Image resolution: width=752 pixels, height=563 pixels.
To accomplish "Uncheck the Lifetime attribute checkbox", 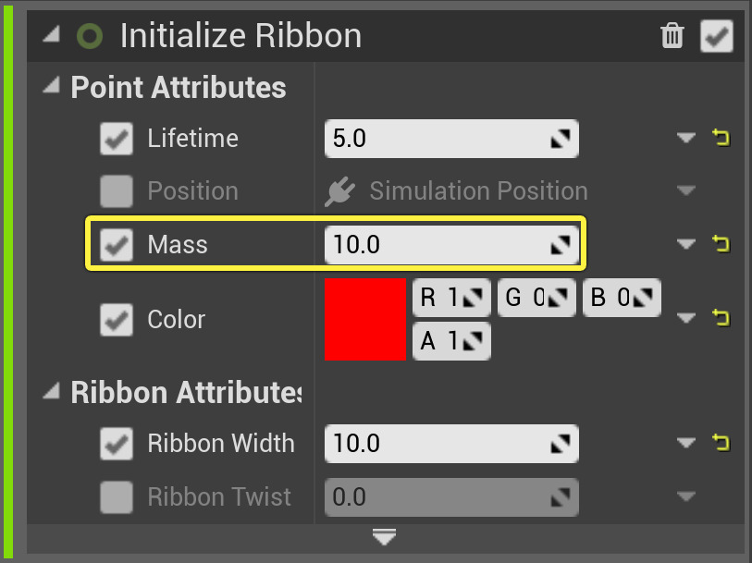I will coord(117,140).
